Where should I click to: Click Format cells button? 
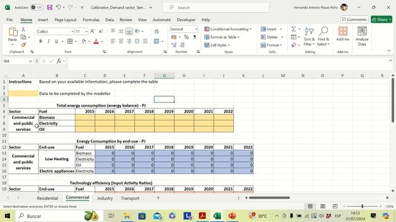coord(272,45)
